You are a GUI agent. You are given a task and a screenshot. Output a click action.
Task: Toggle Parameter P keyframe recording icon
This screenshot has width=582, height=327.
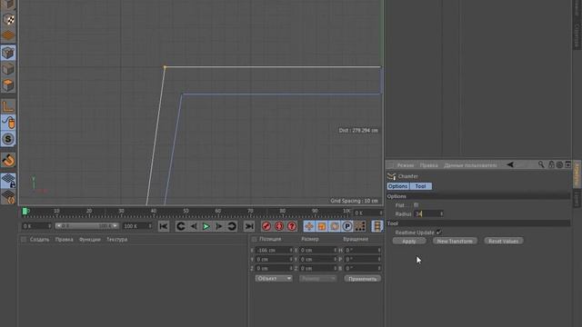(347, 226)
